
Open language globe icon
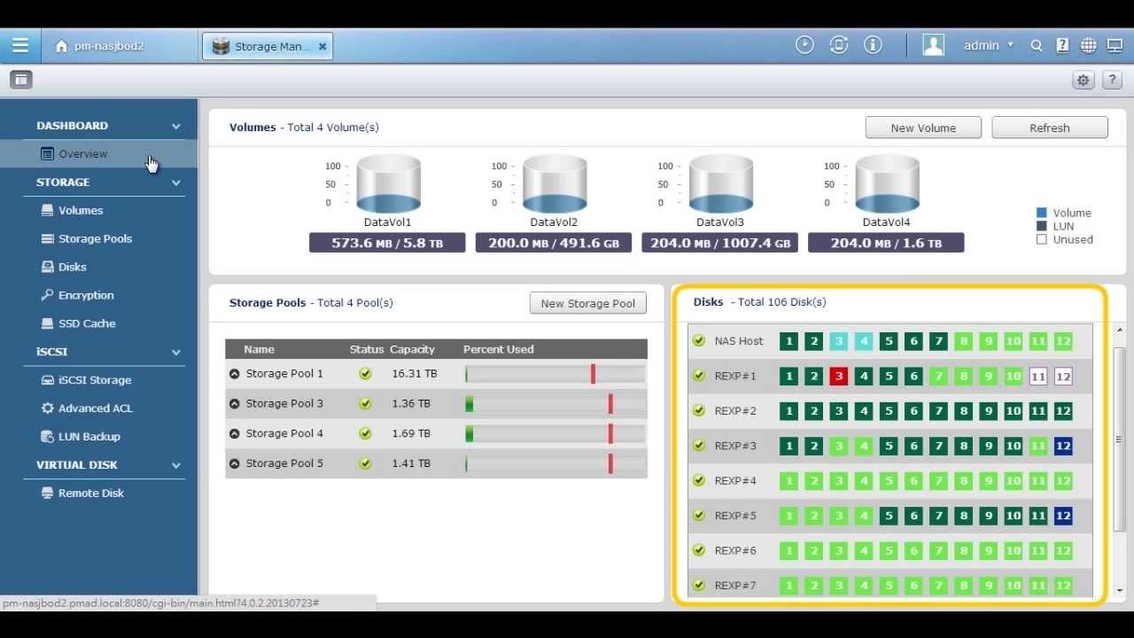click(1088, 46)
